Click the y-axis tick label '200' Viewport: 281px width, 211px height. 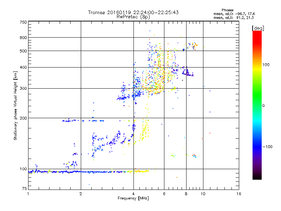click(x=24, y=118)
